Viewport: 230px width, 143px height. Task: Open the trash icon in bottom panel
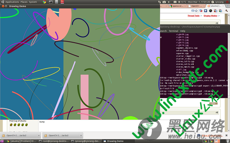(x=228, y=141)
